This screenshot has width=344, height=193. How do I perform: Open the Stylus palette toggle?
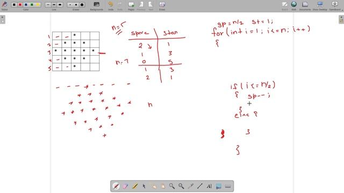(x=4, y=5)
